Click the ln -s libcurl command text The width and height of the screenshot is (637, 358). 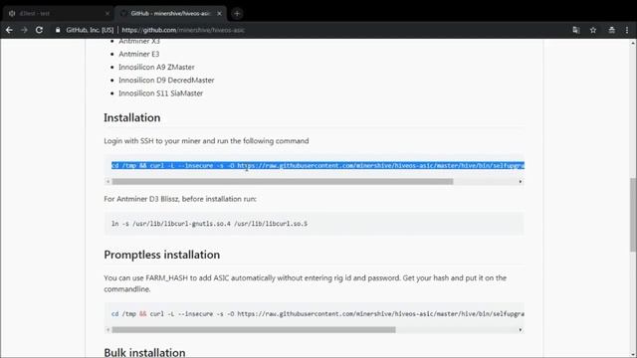point(209,224)
